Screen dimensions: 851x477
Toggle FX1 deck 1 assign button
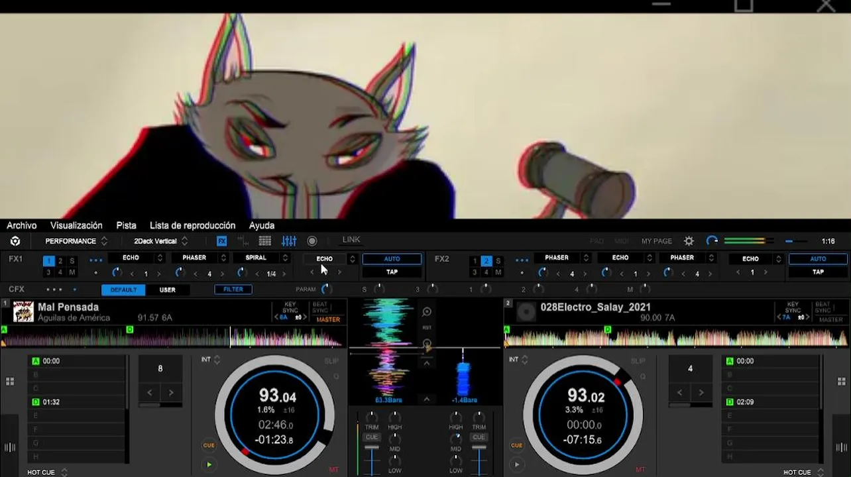click(48, 261)
